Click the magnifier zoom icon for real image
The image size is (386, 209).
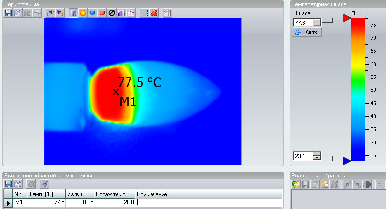(380, 184)
